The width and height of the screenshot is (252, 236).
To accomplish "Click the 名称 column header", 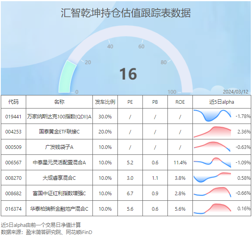I will [59, 102].
